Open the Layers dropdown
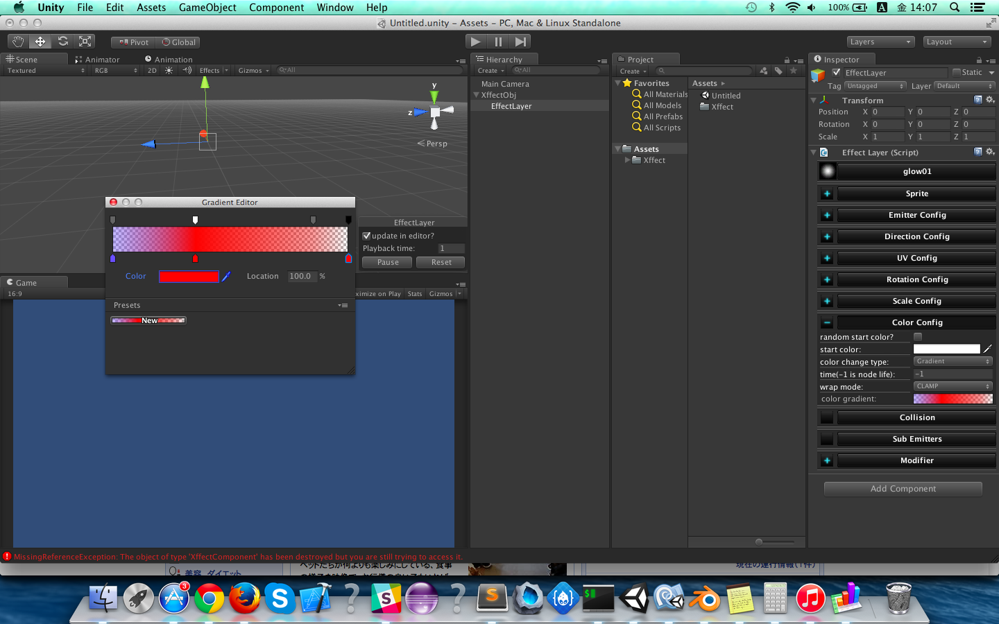The image size is (999, 624). tap(880, 42)
